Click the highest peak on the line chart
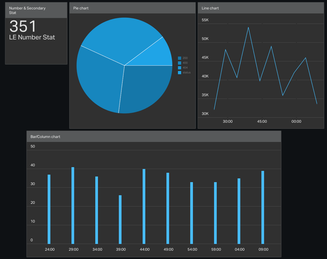 coord(248,27)
